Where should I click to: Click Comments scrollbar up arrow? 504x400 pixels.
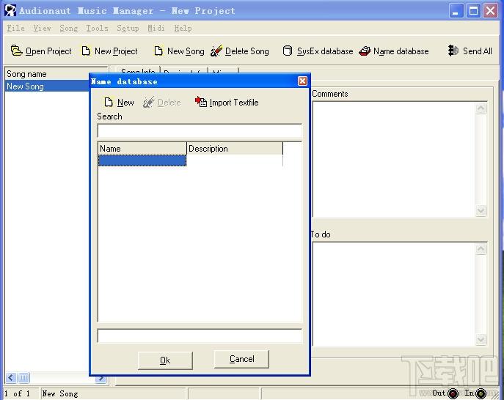[481, 108]
